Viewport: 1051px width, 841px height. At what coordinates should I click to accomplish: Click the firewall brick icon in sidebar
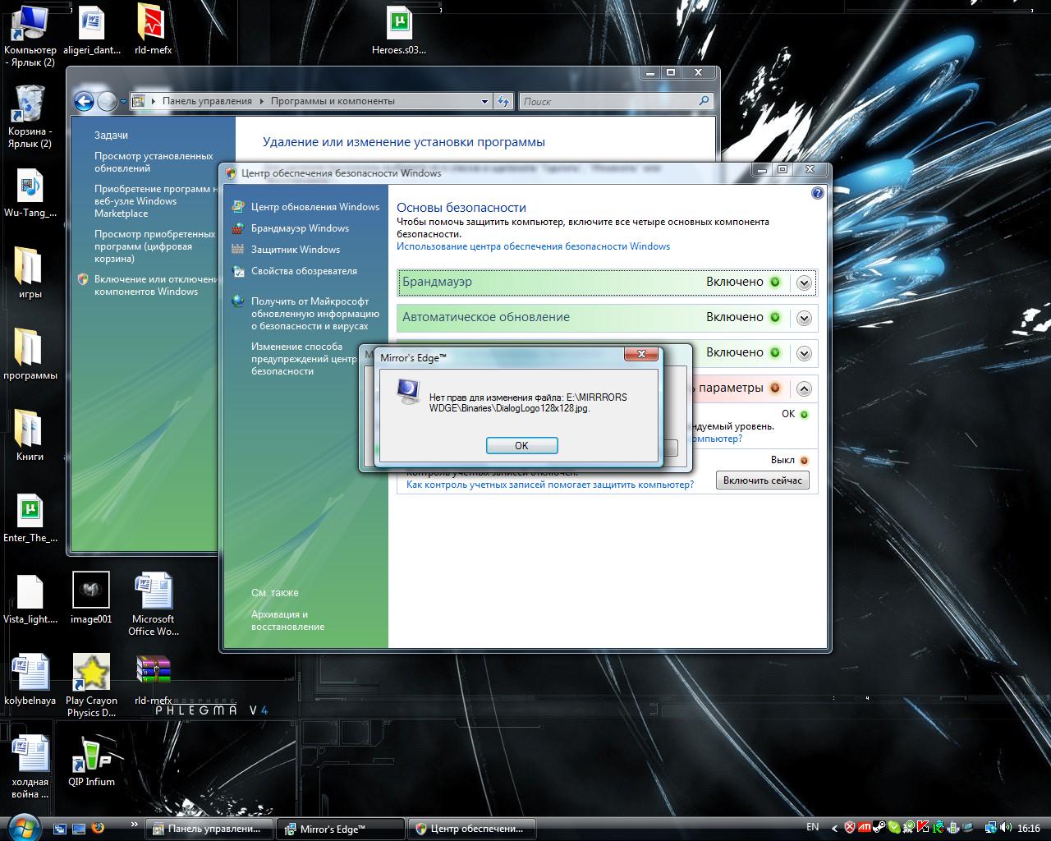pyautogui.click(x=238, y=228)
